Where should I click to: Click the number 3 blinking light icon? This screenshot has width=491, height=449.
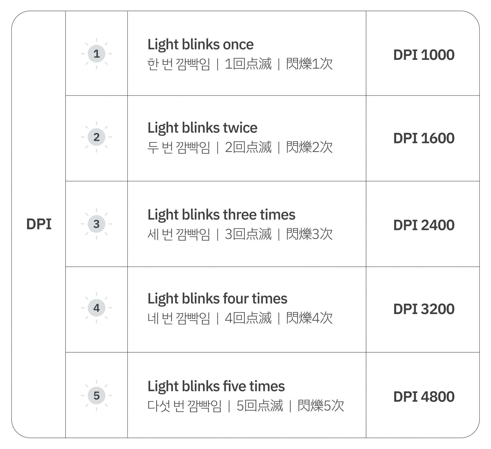(x=96, y=224)
